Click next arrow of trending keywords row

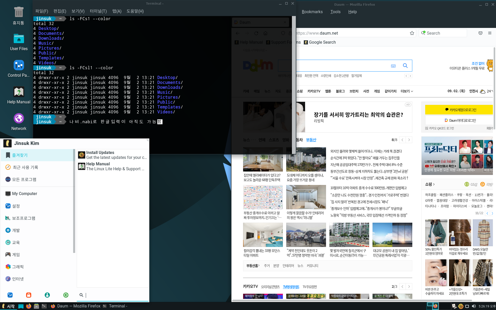410,76
